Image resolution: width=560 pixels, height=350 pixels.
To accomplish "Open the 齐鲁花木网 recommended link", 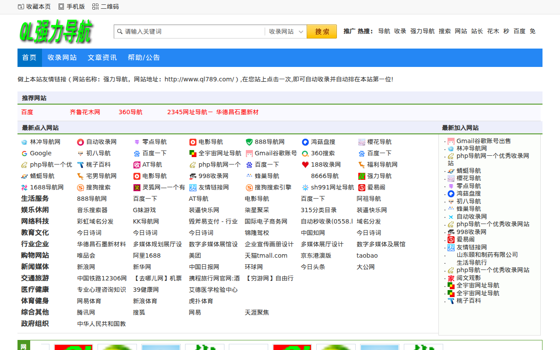I will (x=85, y=112).
